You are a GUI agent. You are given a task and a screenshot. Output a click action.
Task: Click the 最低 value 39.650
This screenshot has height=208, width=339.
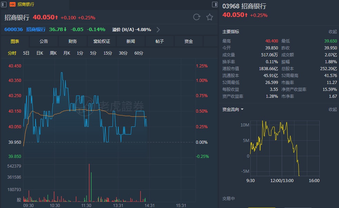point(331,41)
